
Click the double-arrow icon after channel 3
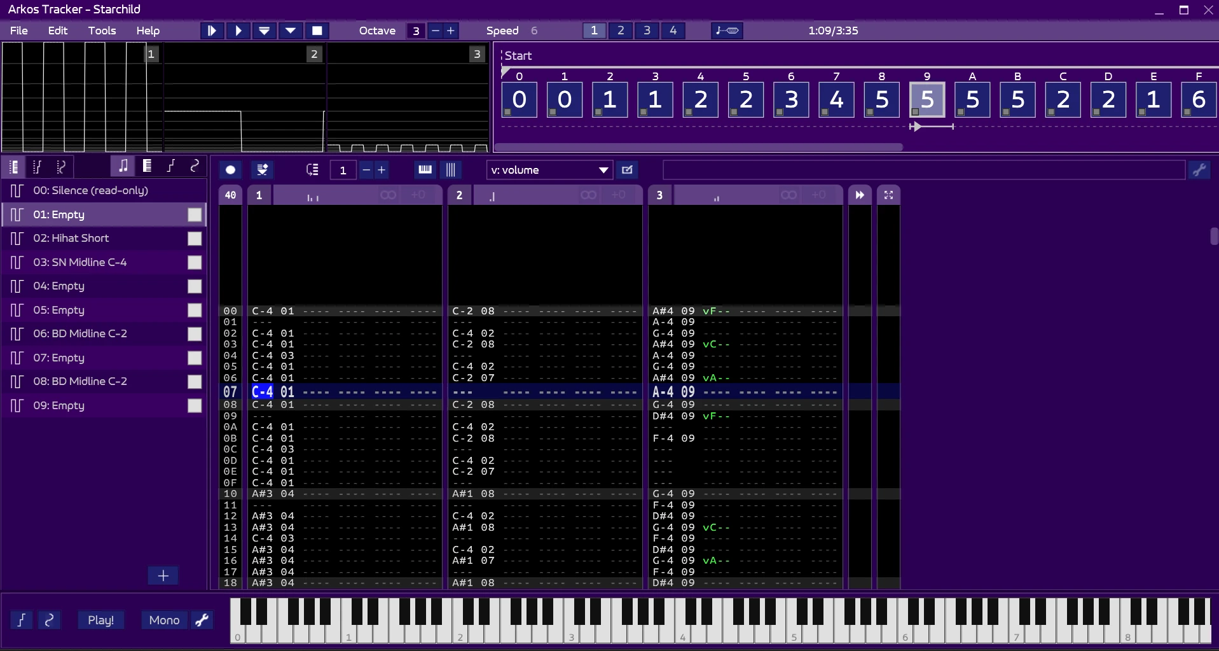click(860, 195)
